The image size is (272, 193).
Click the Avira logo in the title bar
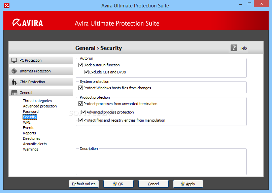[x=7, y=5]
